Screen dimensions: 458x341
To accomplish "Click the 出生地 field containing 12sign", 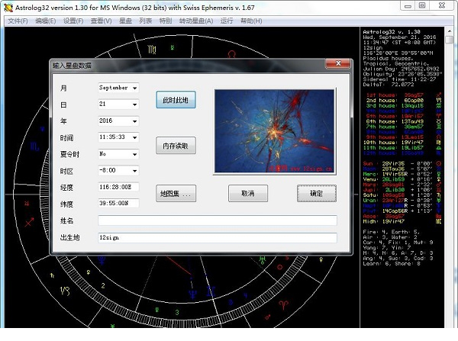I will coord(218,238).
